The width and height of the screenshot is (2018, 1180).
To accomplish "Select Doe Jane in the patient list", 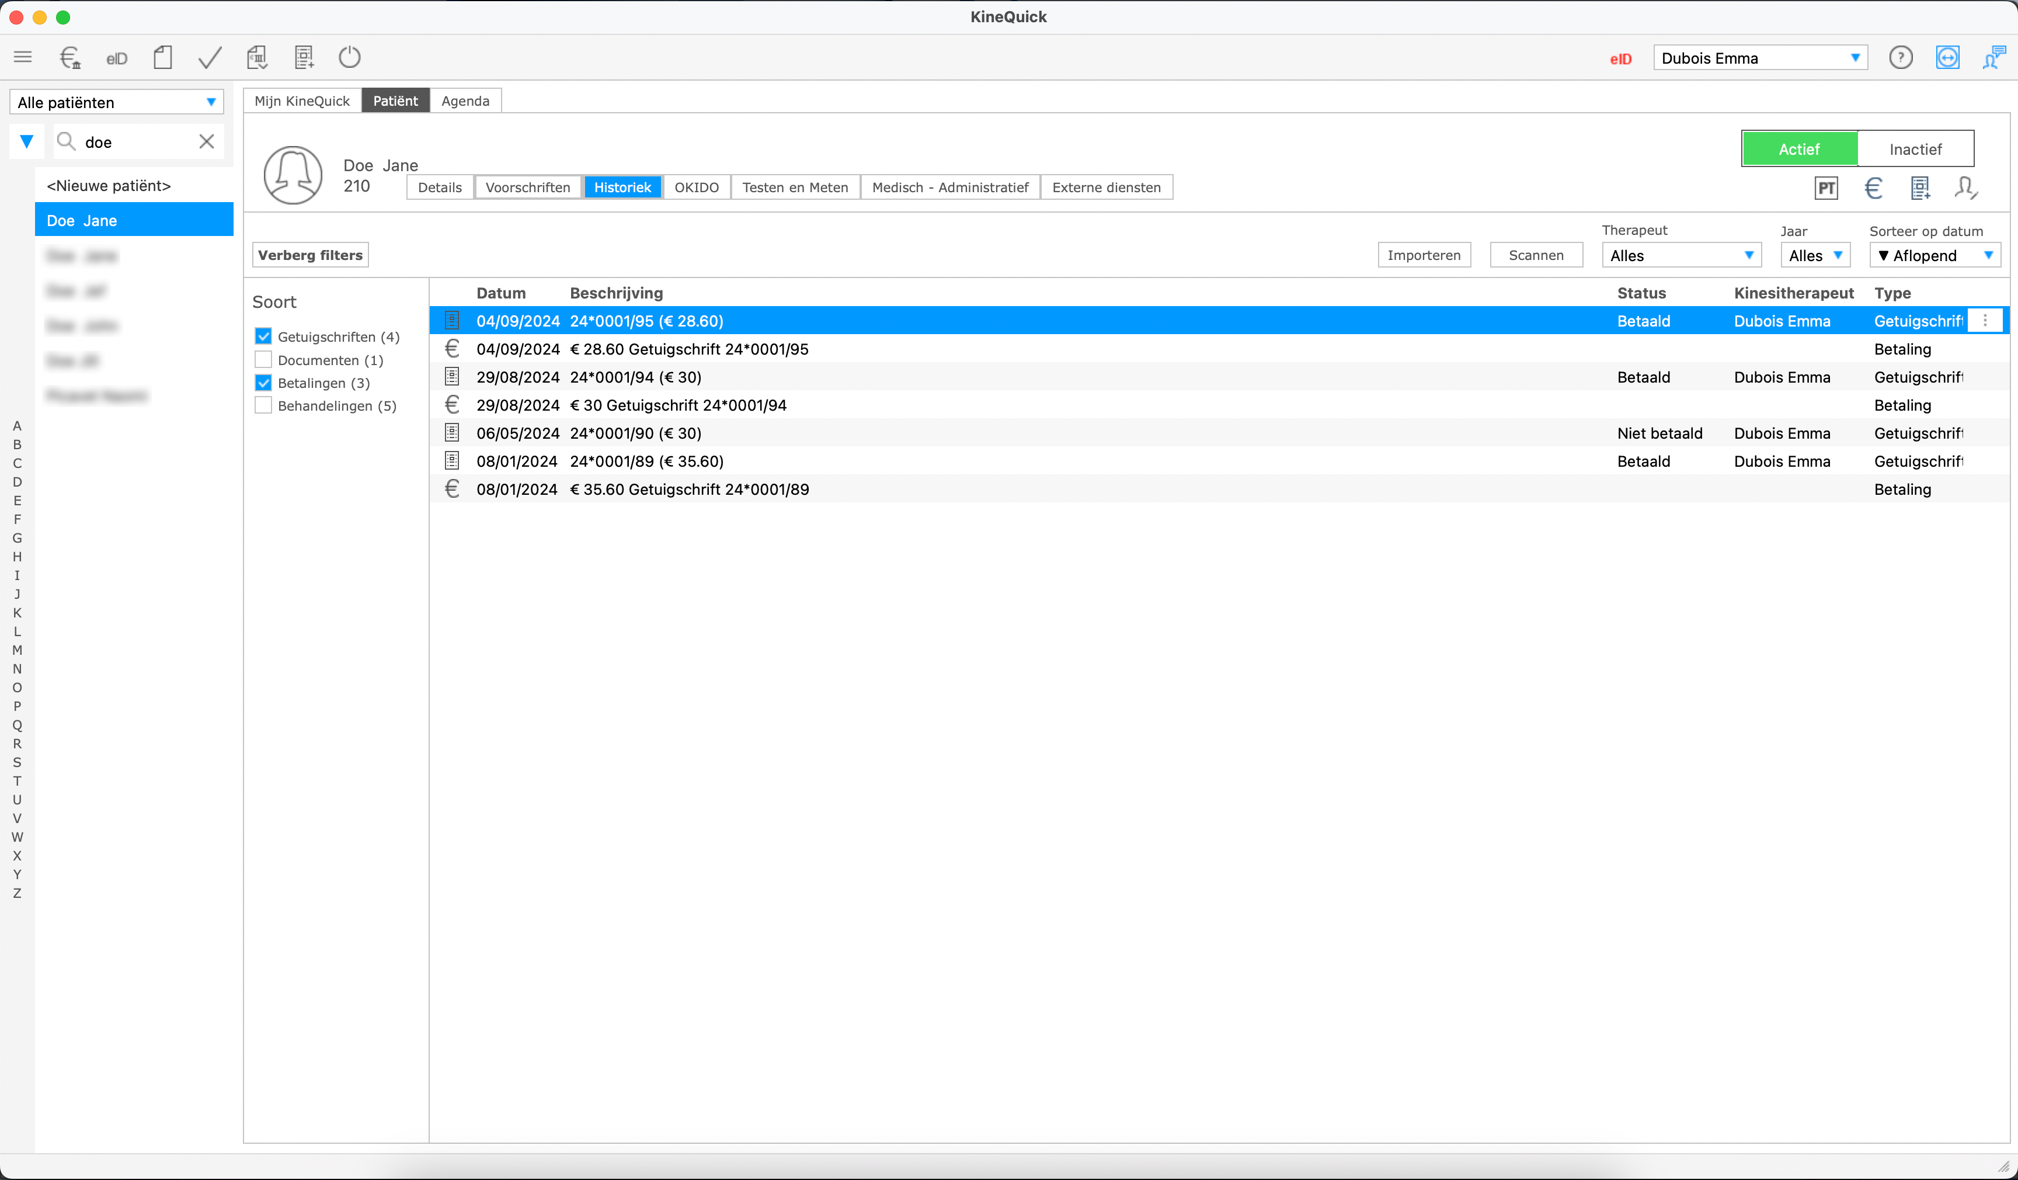I will coord(134,220).
